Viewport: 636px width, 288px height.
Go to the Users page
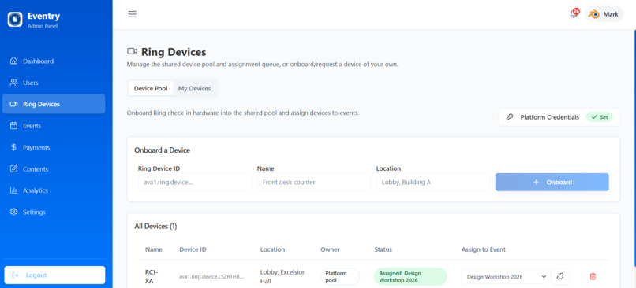click(x=54, y=83)
